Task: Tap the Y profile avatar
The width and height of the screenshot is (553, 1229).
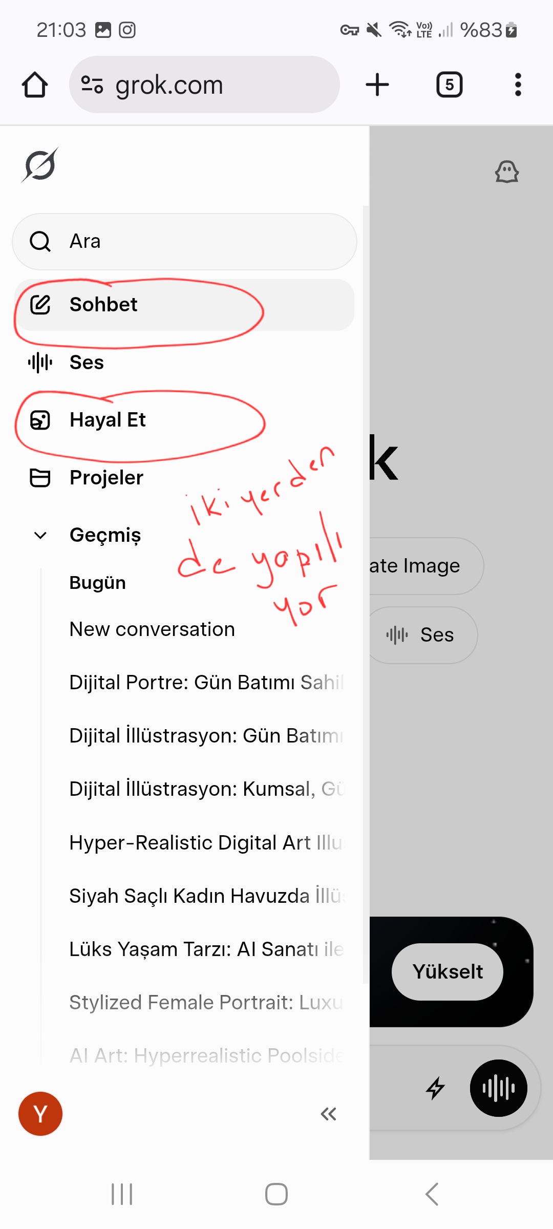Action: (40, 1114)
